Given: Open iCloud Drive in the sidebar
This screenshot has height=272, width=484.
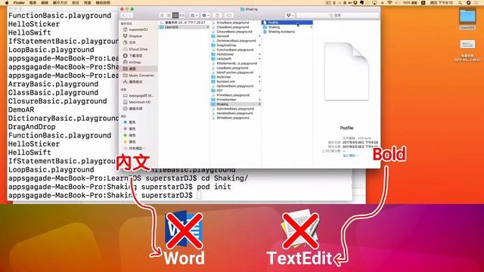Looking at the screenshot, I should pos(135,49).
